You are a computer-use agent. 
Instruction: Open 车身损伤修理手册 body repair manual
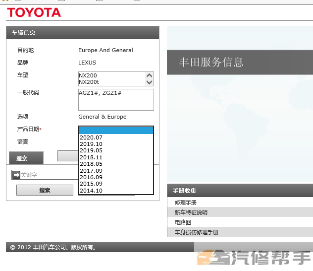[197, 232]
